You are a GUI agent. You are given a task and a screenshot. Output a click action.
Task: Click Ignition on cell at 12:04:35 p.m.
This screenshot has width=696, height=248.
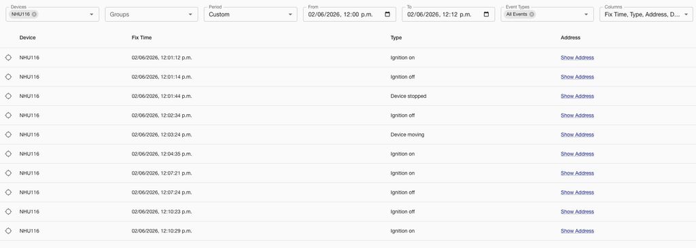coord(402,154)
